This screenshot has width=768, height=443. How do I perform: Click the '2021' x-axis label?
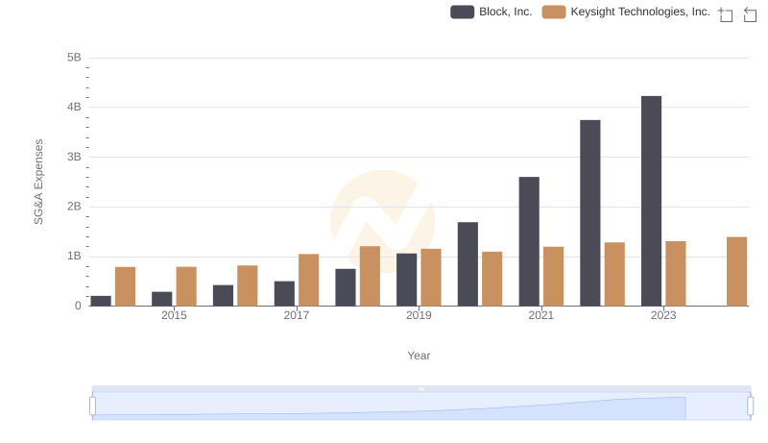coord(540,315)
